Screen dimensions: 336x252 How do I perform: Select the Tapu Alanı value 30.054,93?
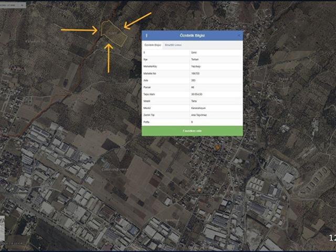point(196,94)
